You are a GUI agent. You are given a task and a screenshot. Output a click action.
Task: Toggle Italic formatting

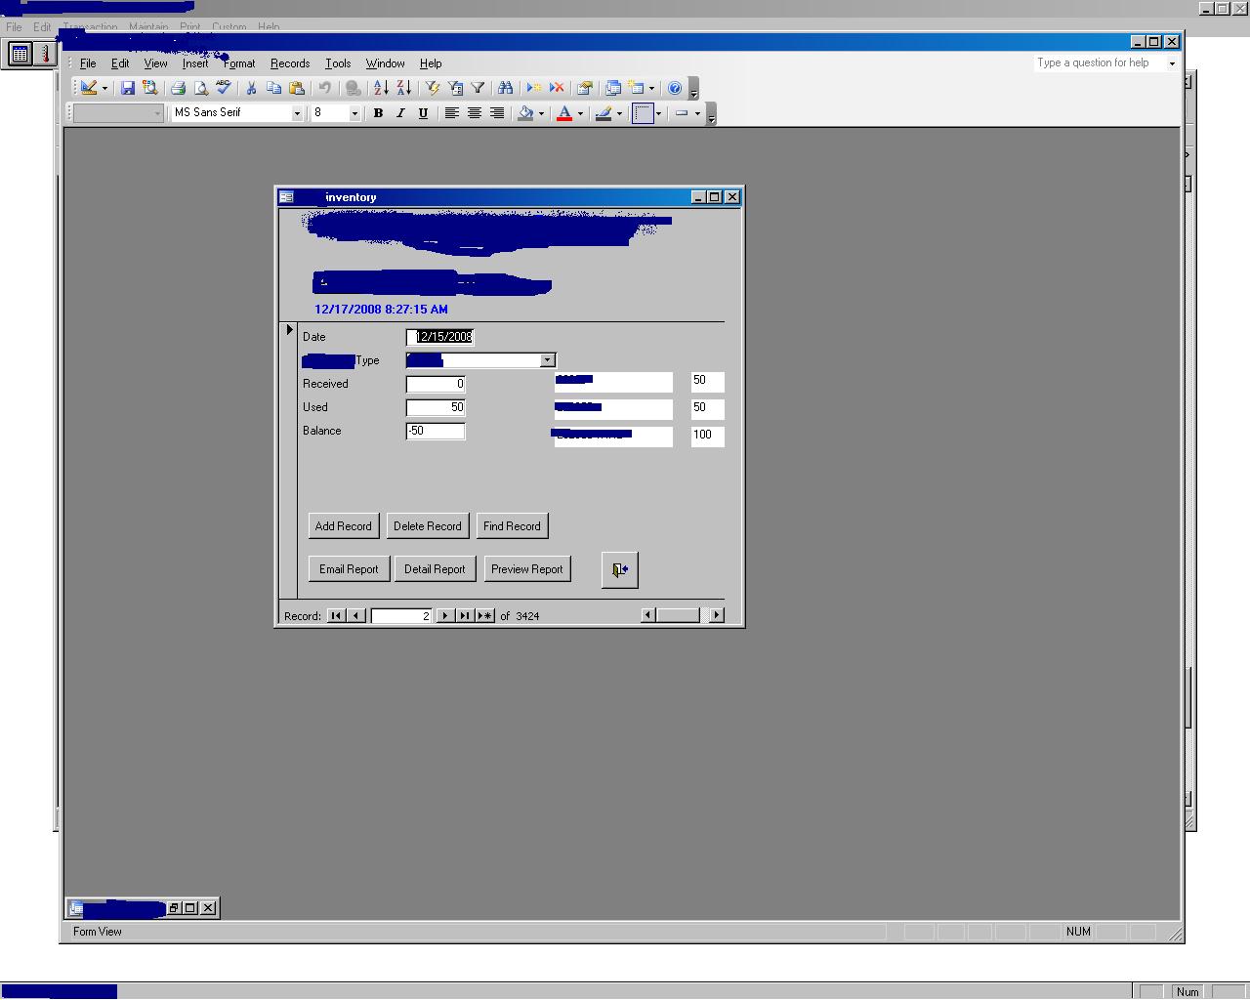400,113
